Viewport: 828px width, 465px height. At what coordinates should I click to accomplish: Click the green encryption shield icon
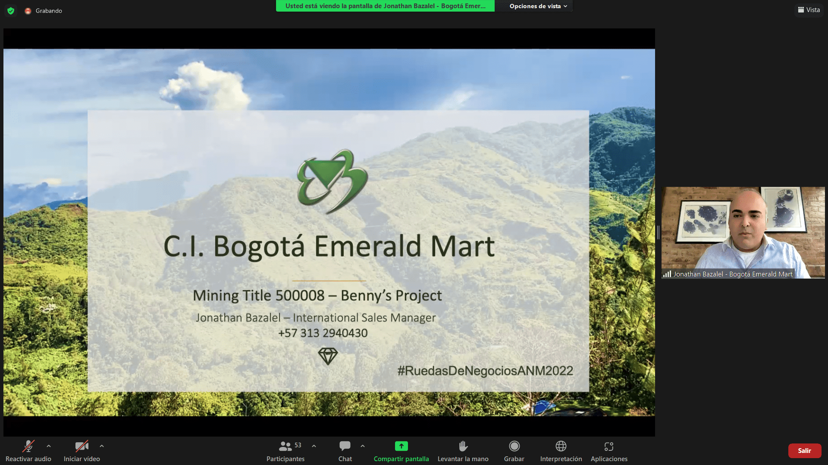[11, 11]
